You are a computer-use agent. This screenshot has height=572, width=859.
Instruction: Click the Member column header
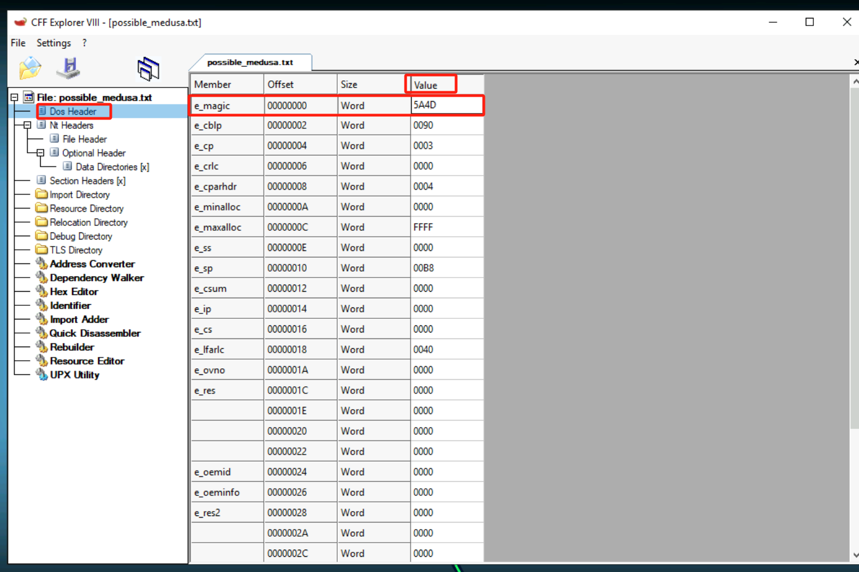(x=227, y=85)
